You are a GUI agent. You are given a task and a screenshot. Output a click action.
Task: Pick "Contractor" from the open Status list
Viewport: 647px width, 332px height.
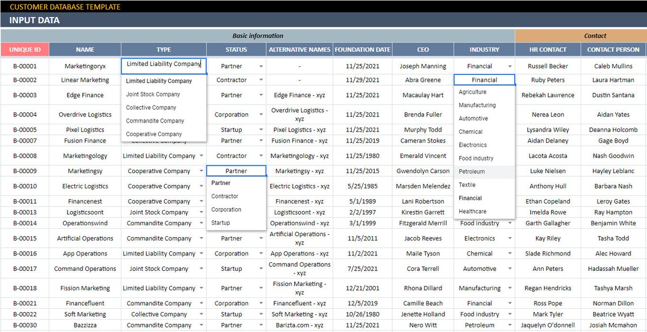pos(225,196)
